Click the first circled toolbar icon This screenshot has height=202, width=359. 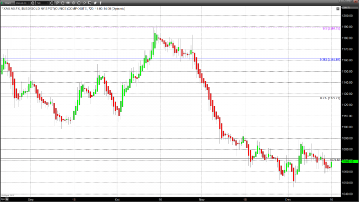point(73,3)
